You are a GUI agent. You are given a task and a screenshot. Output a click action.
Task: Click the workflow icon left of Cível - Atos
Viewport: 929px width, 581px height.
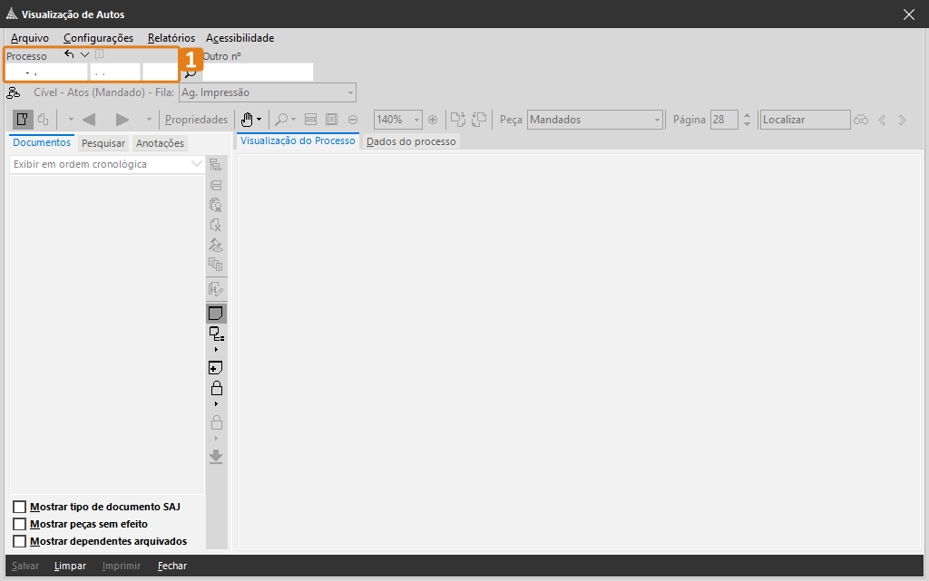[13, 92]
